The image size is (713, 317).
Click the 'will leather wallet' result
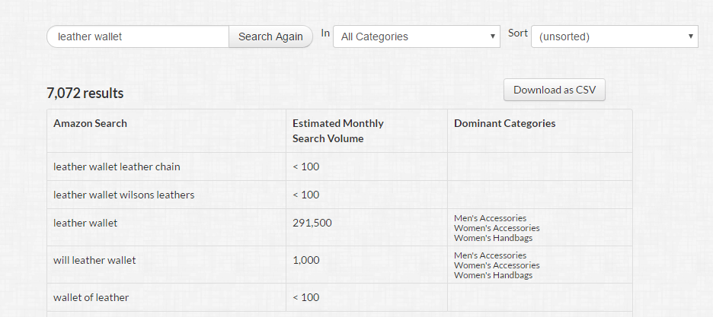[94, 260]
